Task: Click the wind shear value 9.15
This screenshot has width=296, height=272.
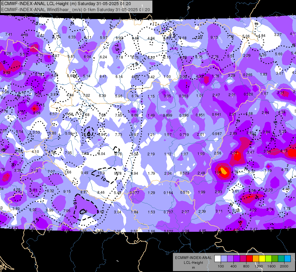Action: (67, 191)
